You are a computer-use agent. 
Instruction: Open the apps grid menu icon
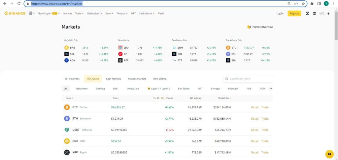coord(30,13)
